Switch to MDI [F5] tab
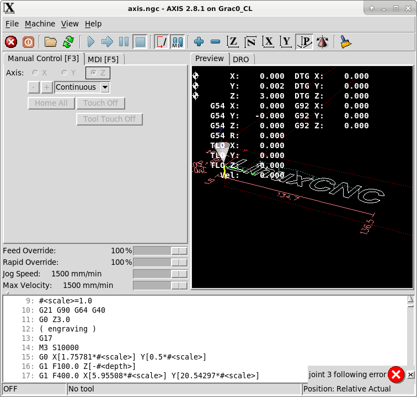This screenshot has height=397, width=417. point(103,59)
